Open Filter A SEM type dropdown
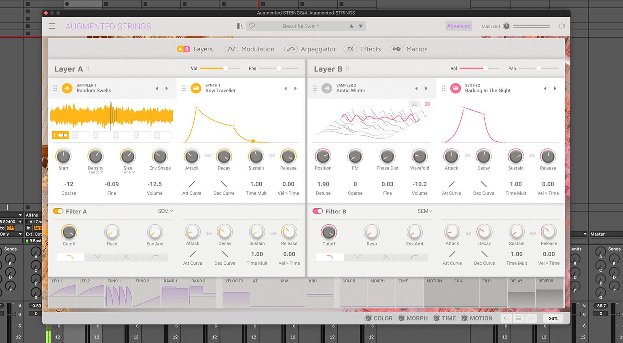 pyautogui.click(x=165, y=211)
